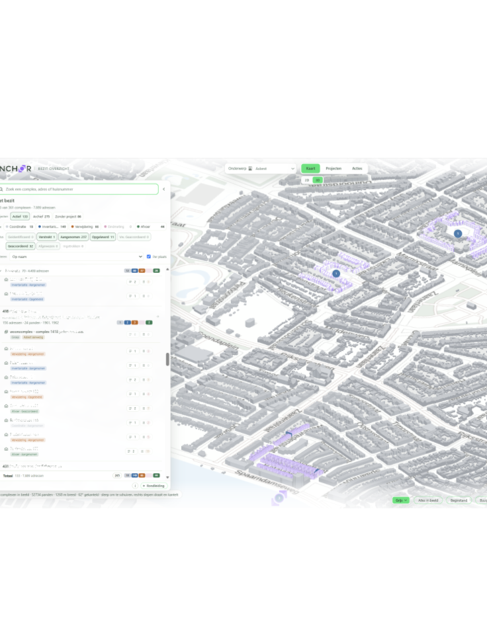Click the complex search input field
The image size is (487, 643).
[79, 189]
